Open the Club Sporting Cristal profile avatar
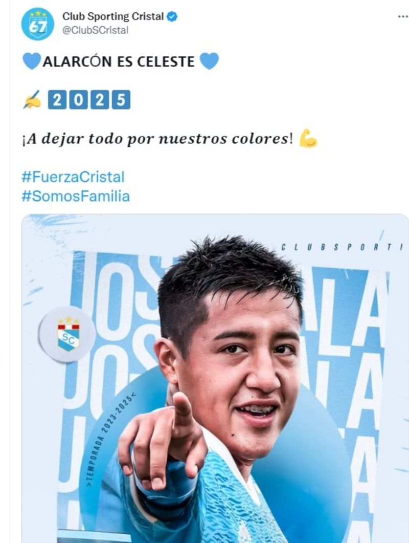This screenshot has width=409, height=543. [38, 24]
